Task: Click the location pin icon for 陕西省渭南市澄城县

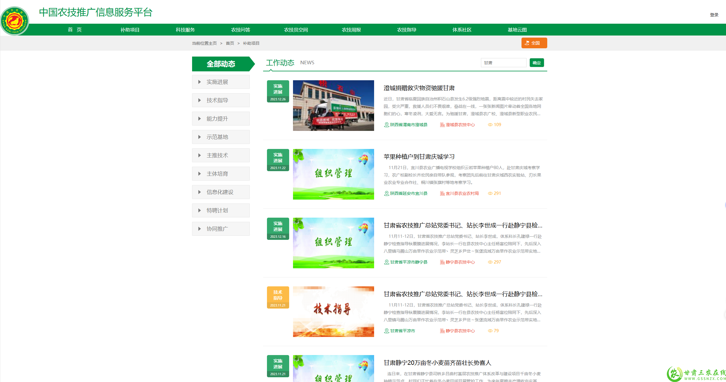Action: [x=386, y=125]
